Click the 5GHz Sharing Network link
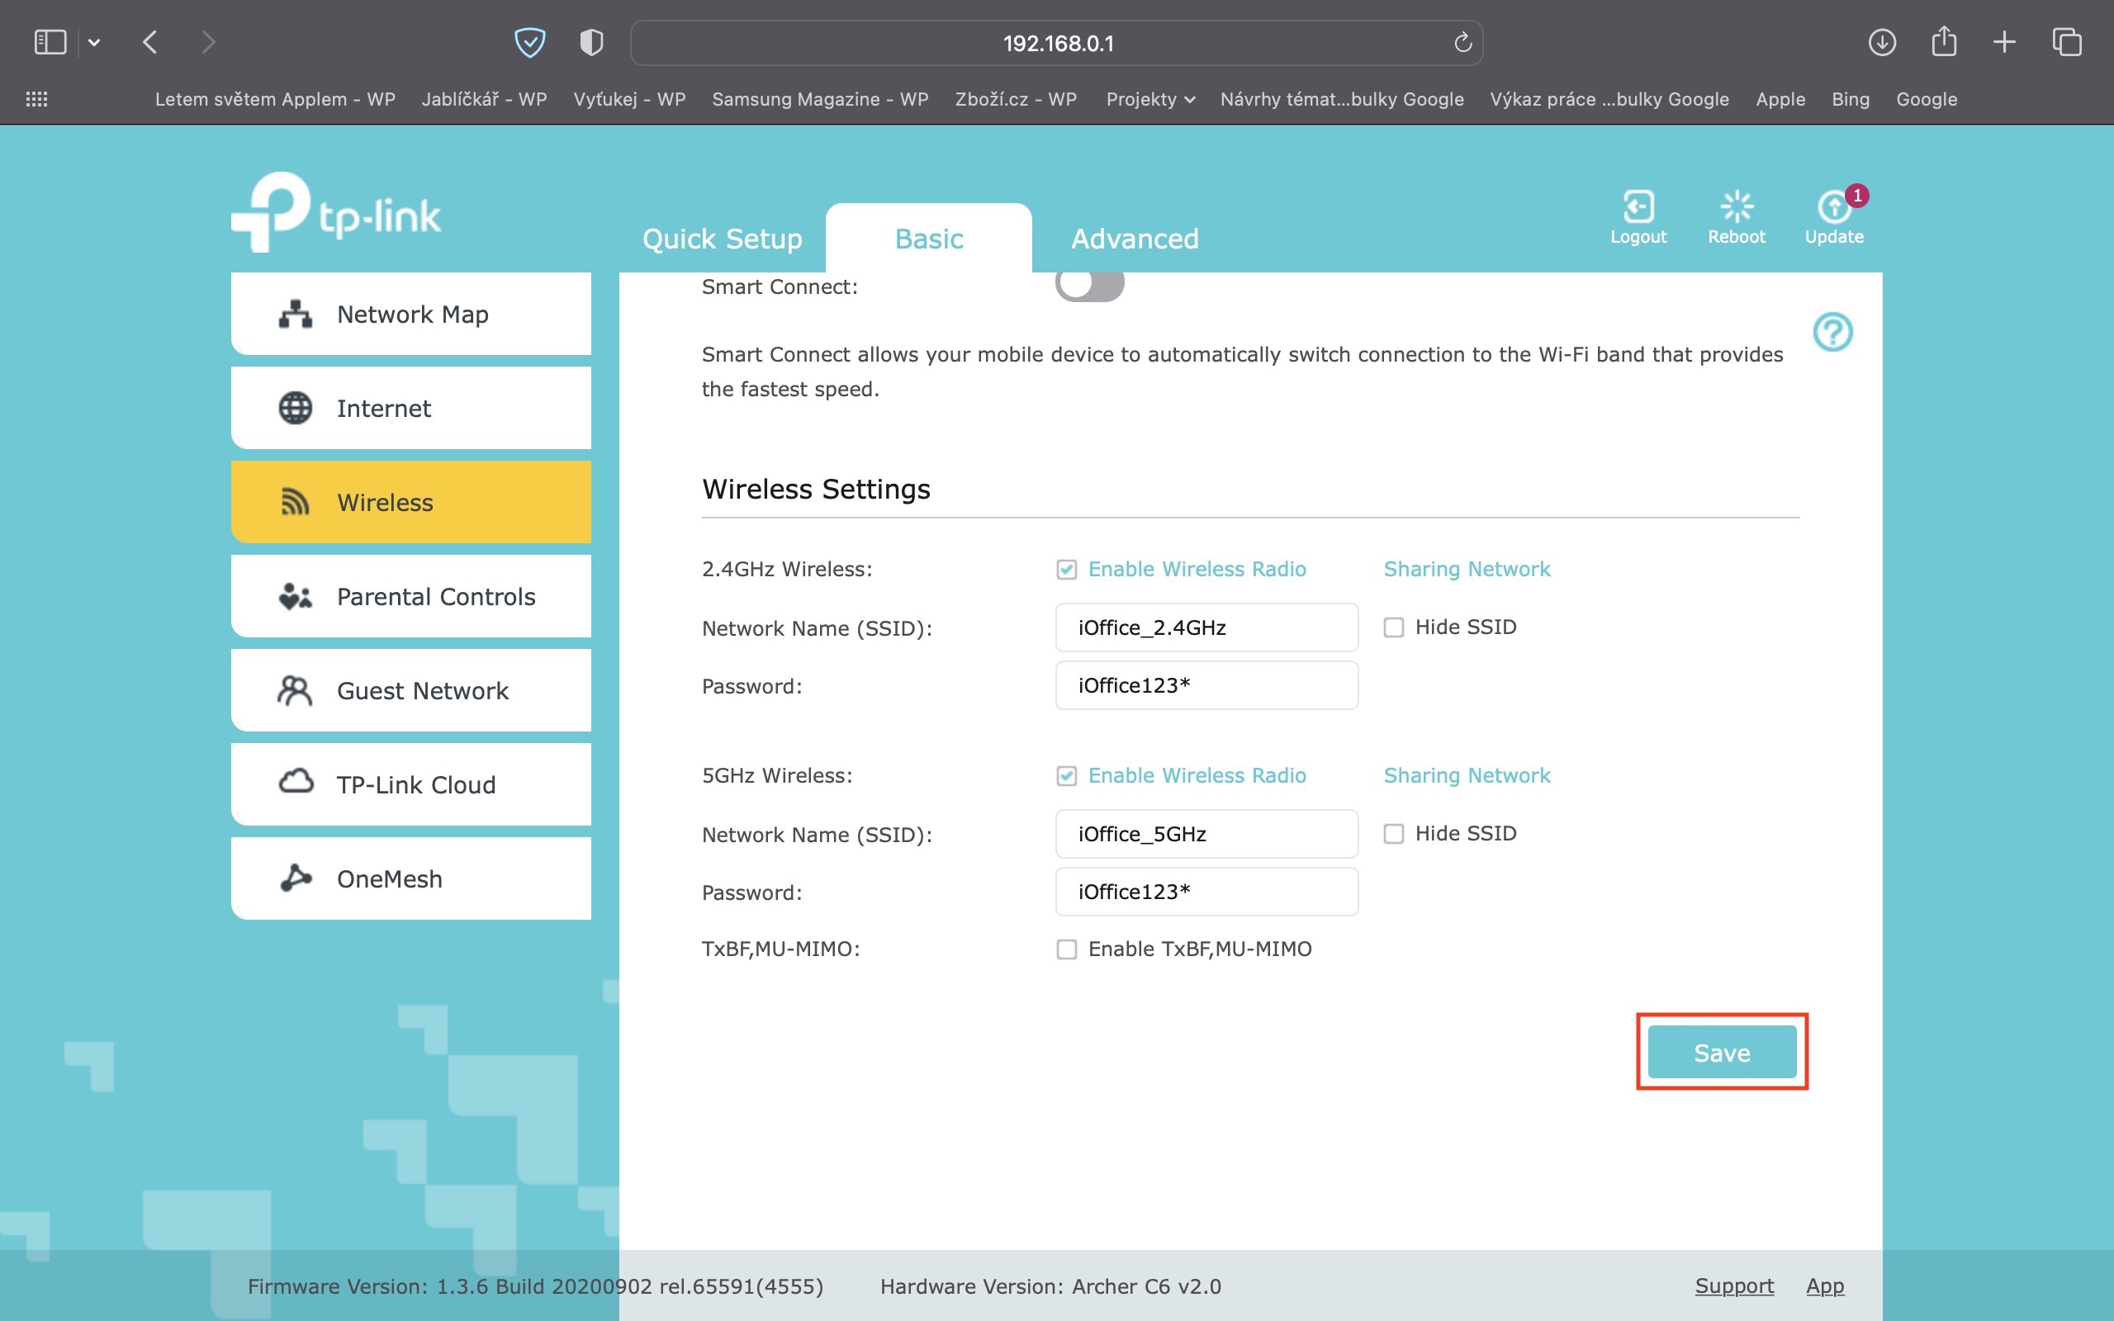 pyautogui.click(x=1466, y=776)
